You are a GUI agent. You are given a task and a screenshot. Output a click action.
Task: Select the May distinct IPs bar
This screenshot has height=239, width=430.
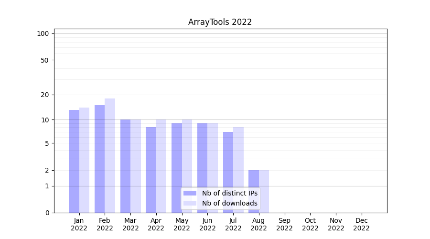click(177, 168)
